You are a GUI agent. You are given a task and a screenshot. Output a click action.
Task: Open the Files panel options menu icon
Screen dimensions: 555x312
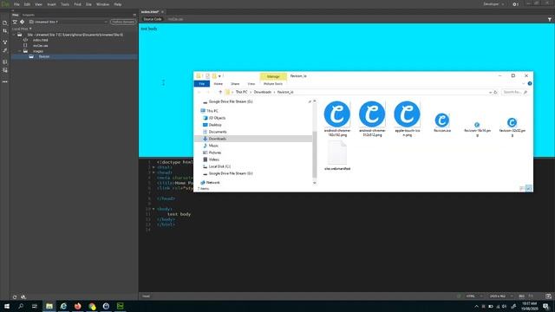coord(134,15)
